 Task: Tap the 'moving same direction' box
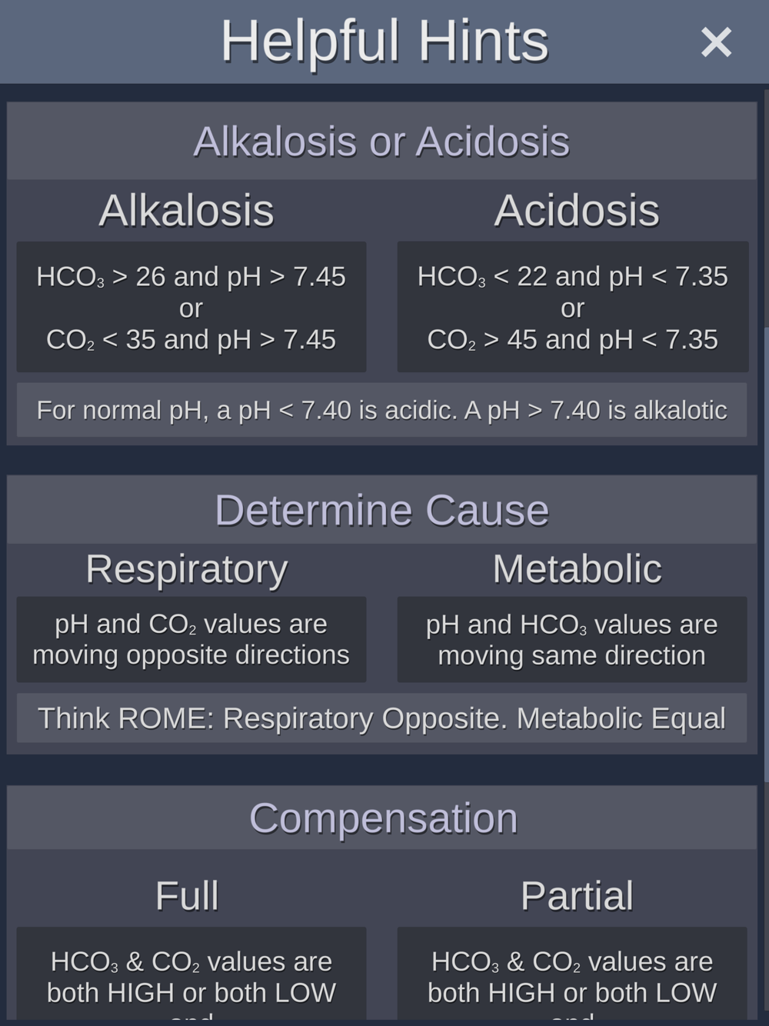coord(572,639)
